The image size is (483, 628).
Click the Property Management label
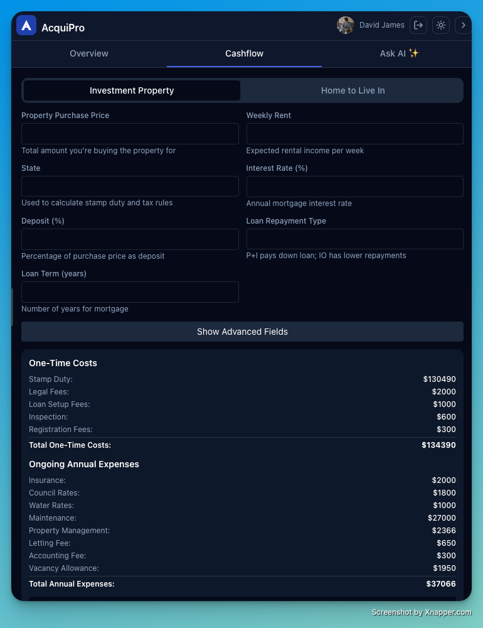coord(69,531)
